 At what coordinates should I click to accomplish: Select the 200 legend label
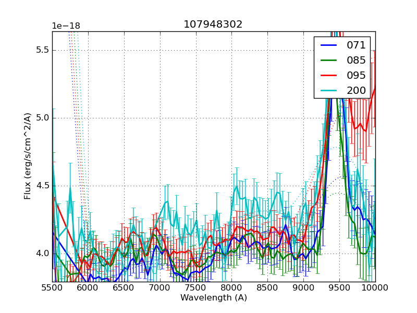[356, 91]
